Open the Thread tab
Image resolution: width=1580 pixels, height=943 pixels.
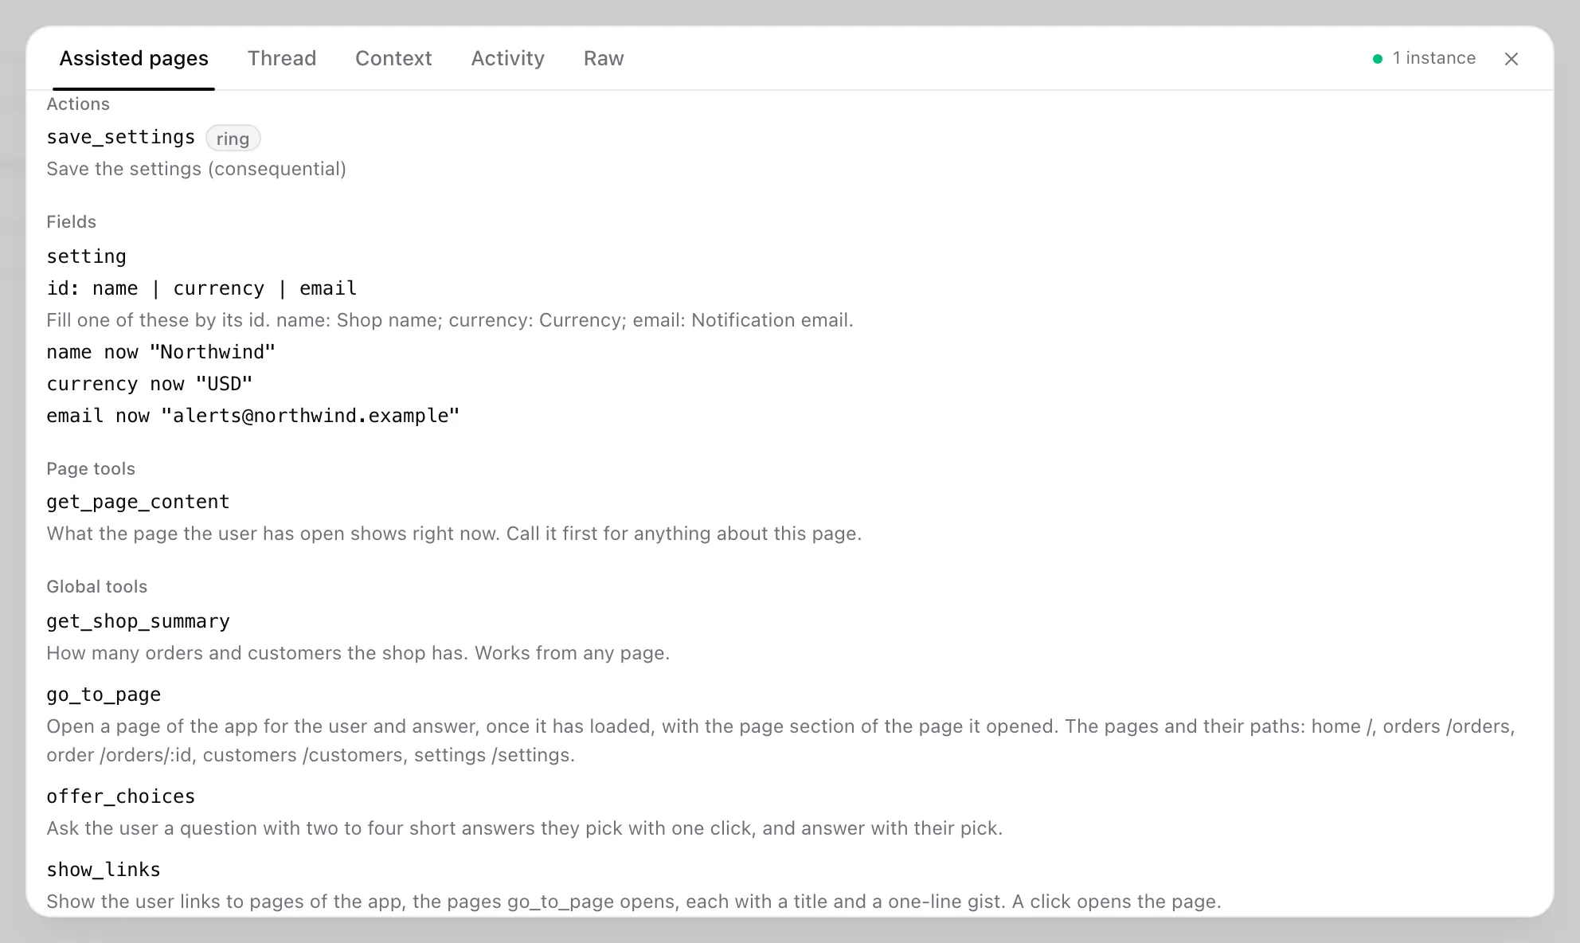(x=282, y=58)
